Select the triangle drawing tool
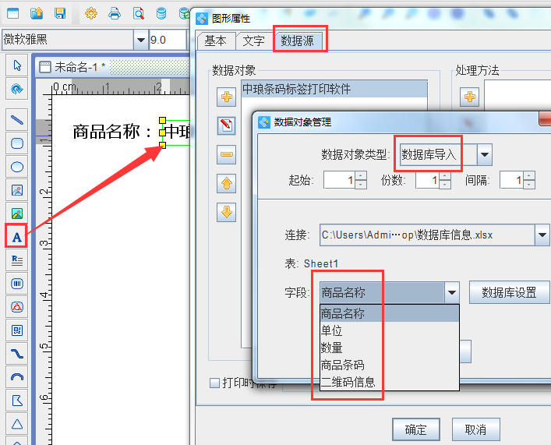Viewport: 551px width, 445px height. point(17,424)
